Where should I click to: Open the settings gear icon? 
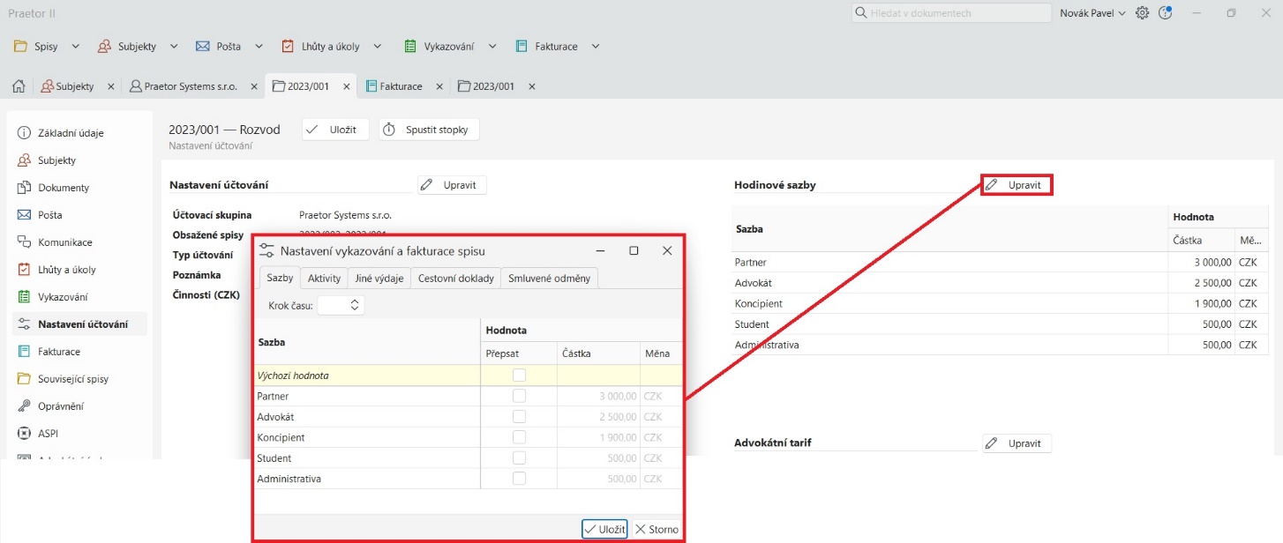1142,13
